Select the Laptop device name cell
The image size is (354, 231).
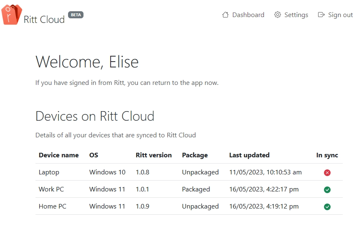(49, 172)
